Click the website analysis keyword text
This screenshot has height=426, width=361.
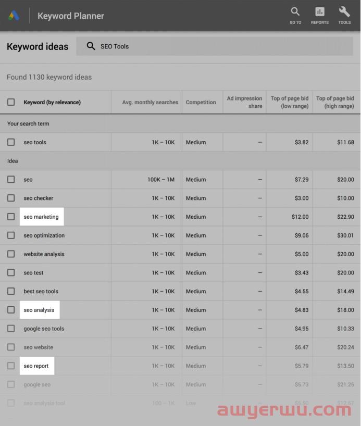pyautogui.click(x=44, y=254)
